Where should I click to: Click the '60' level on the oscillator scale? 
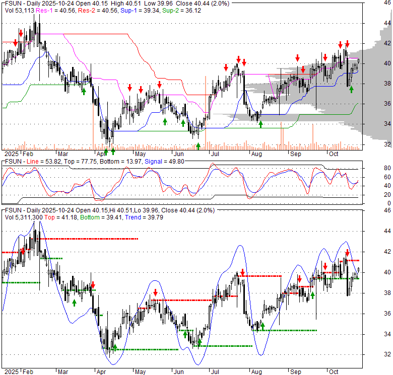pos(387,177)
